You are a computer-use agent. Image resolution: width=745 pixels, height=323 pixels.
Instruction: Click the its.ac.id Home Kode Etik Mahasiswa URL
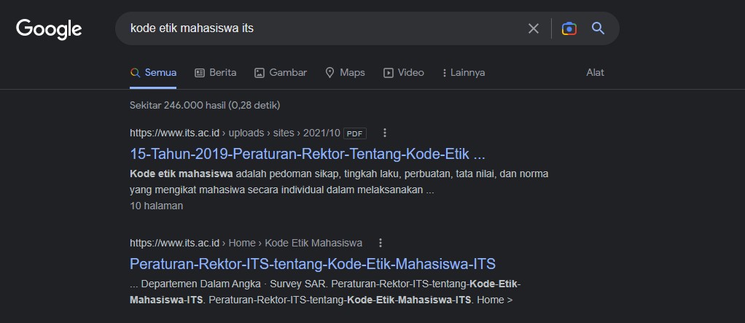coord(246,244)
